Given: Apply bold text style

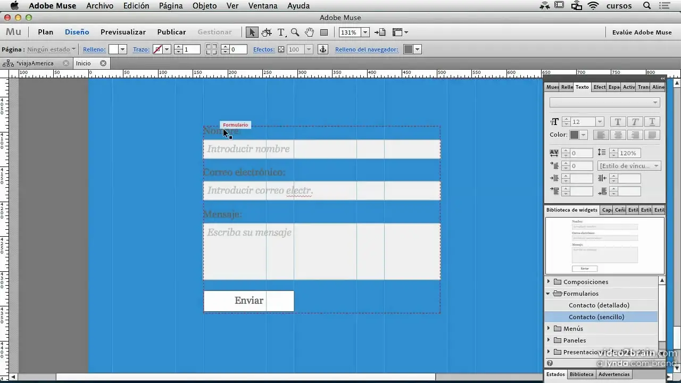Looking at the screenshot, I should (618, 122).
